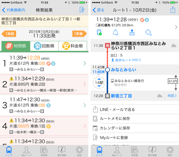Tap the 1本後 later train button

point(79,34)
